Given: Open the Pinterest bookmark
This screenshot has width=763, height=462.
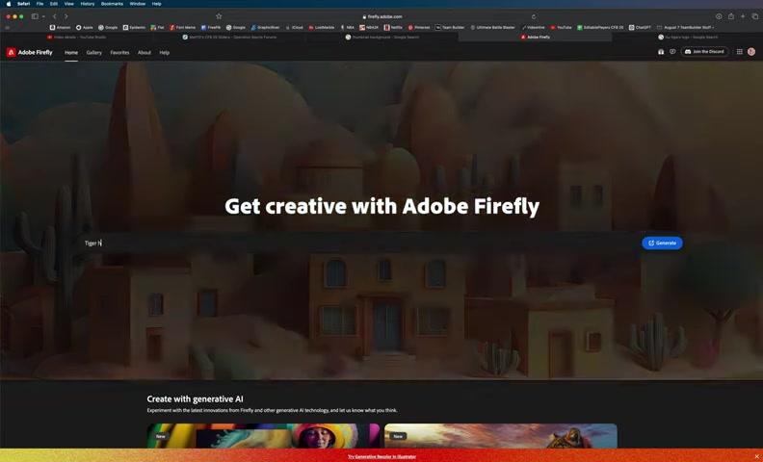Looking at the screenshot, I should click(418, 28).
